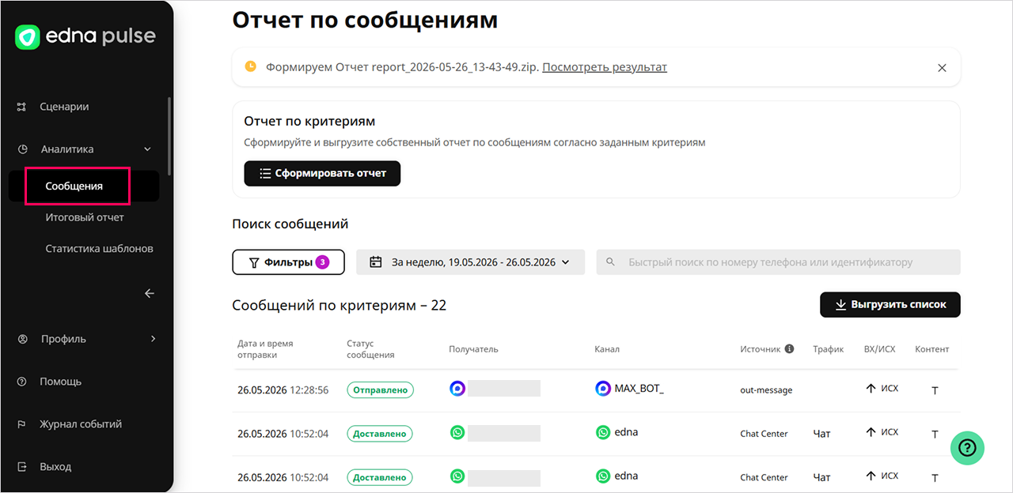Click 26.05.2026 12:28:56 timestamp
The height and width of the screenshot is (493, 1013).
[283, 390]
